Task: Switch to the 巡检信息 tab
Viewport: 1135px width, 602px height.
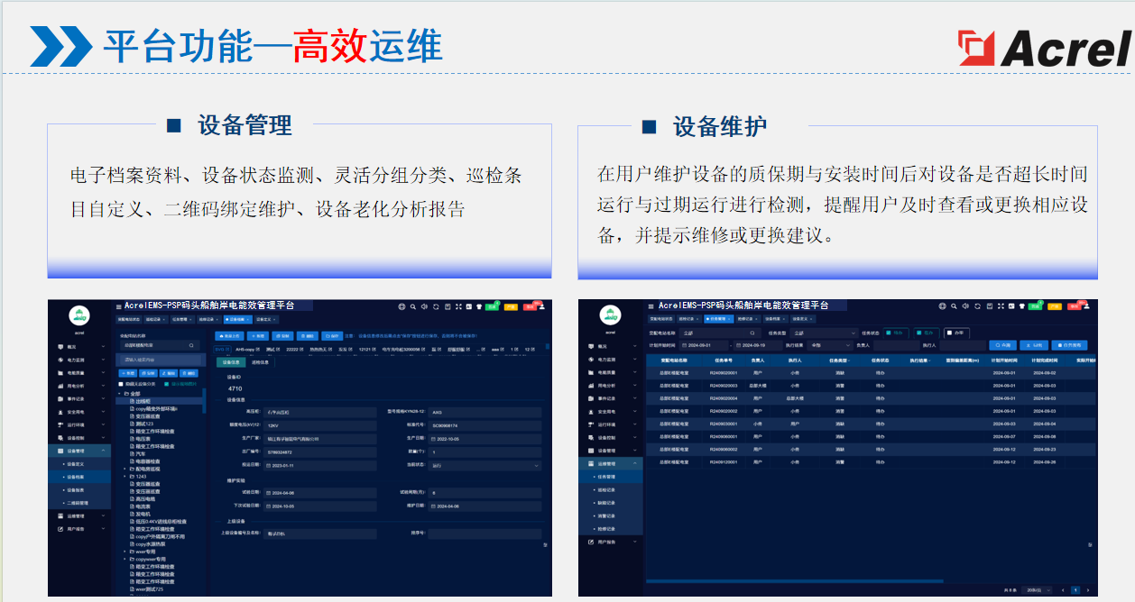Action: (260, 362)
